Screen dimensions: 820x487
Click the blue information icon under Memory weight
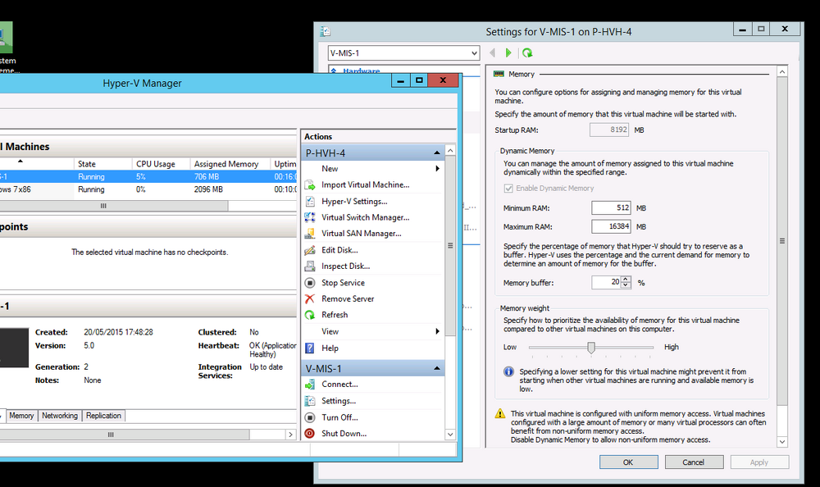pyautogui.click(x=508, y=371)
